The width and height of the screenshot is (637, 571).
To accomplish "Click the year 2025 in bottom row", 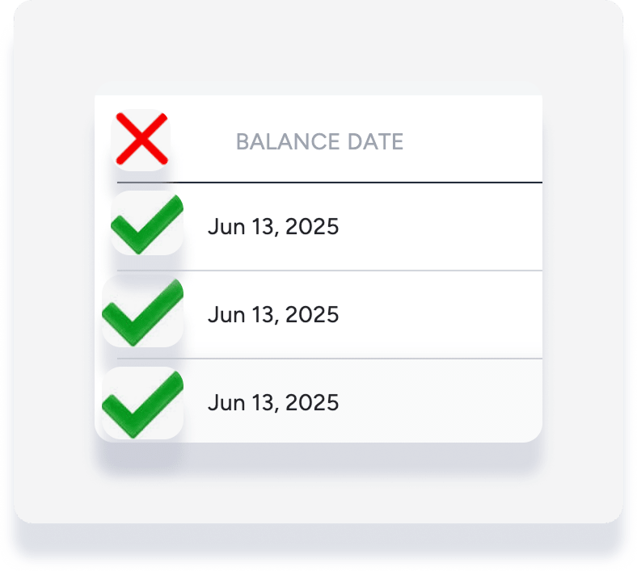I will [312, 402].
